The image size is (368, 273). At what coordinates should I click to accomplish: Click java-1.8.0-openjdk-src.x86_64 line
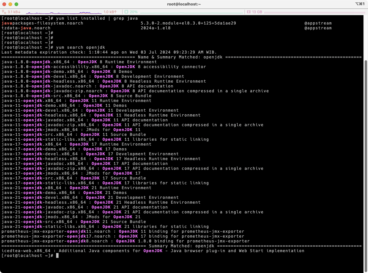76,96
